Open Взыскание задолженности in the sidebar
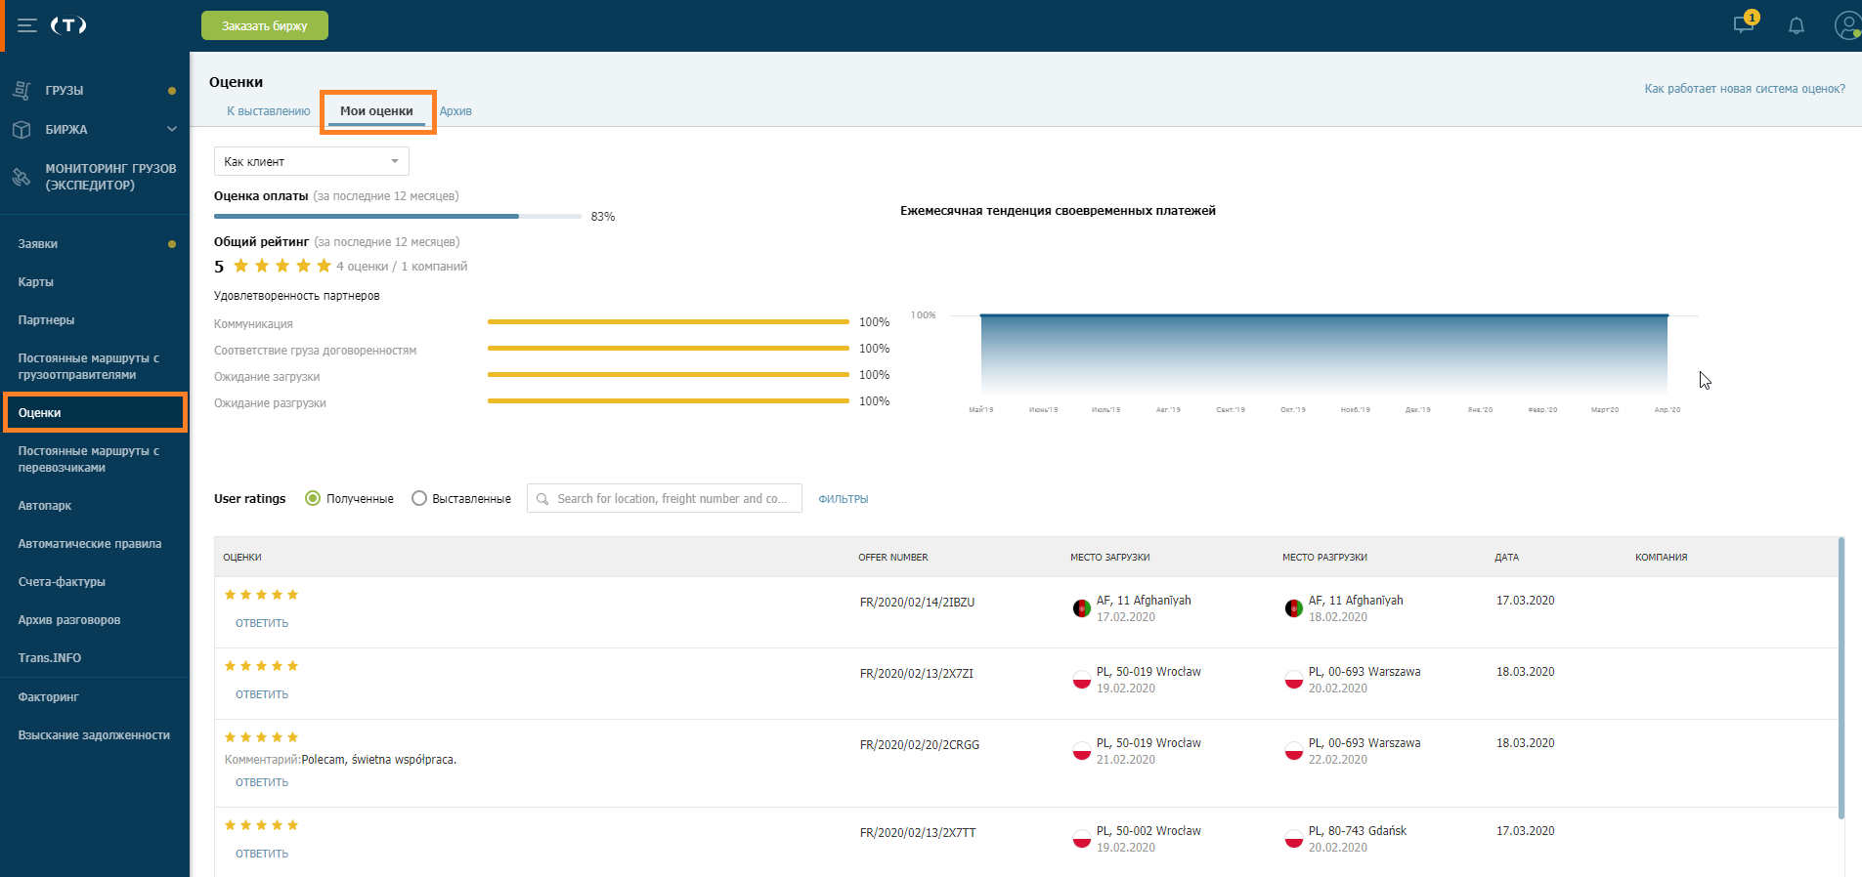The height and width of the screenshot is (877, 1862). click(94, 735)
